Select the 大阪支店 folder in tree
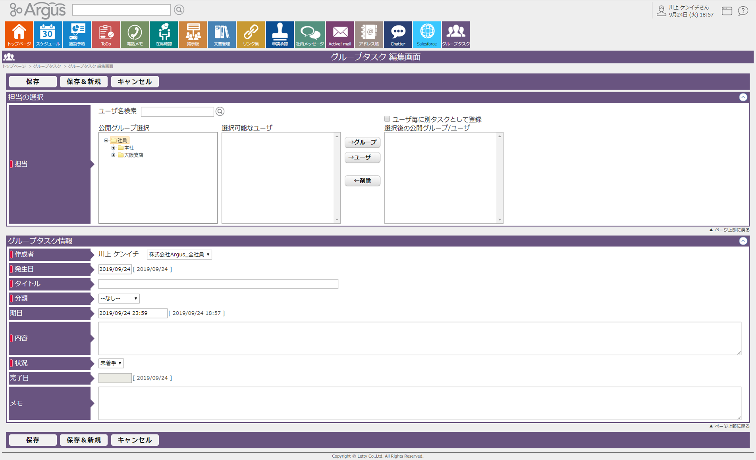 point(131,155)
